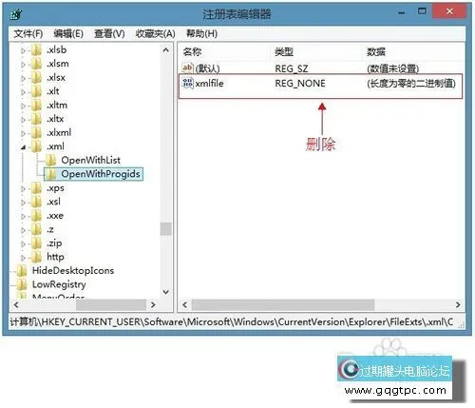Select the OpenWithProgids tree entry

click(x=101, y=174)
